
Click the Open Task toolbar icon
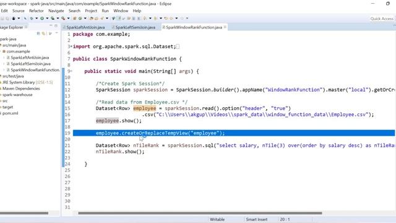(97, 18)
